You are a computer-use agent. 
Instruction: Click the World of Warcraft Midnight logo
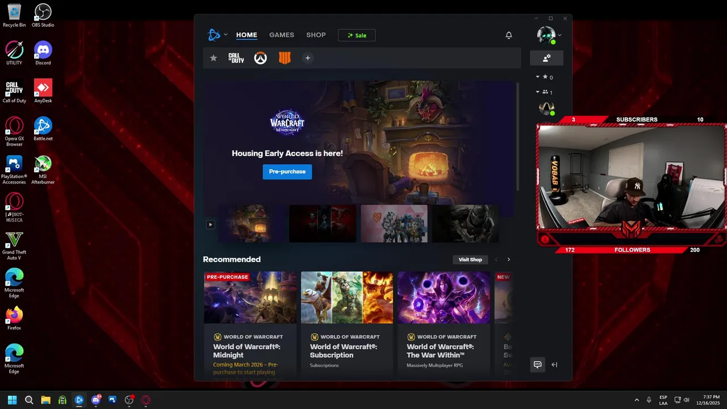(287, 122)
